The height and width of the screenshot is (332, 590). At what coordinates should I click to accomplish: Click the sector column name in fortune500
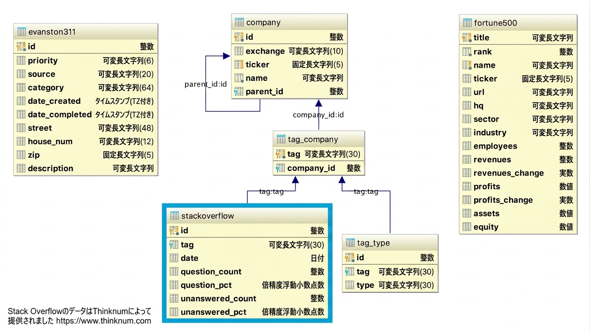pyautogui.click(x=486, y=119)
